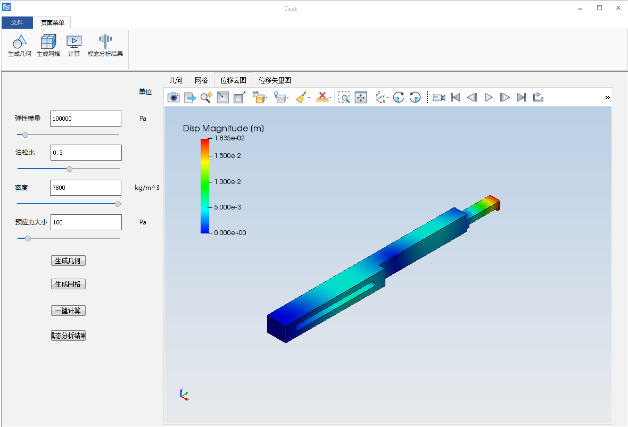Screen dimensions: 628x427
Task: Click the 弹性模量 input field with 100000
Action: coord(86,119)
